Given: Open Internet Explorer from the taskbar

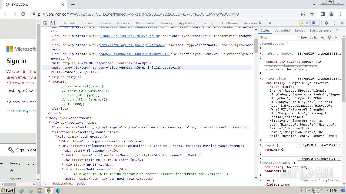Looking at the screenshot, I should click(x=21, y=190).
